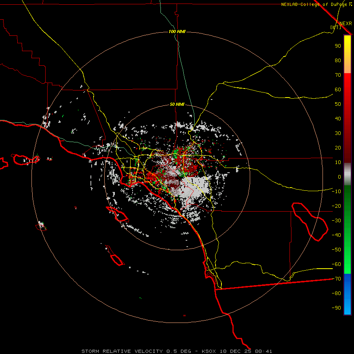Click the positive 50 scale label
This screenshot has width=354, height=354.
[338, 104]
